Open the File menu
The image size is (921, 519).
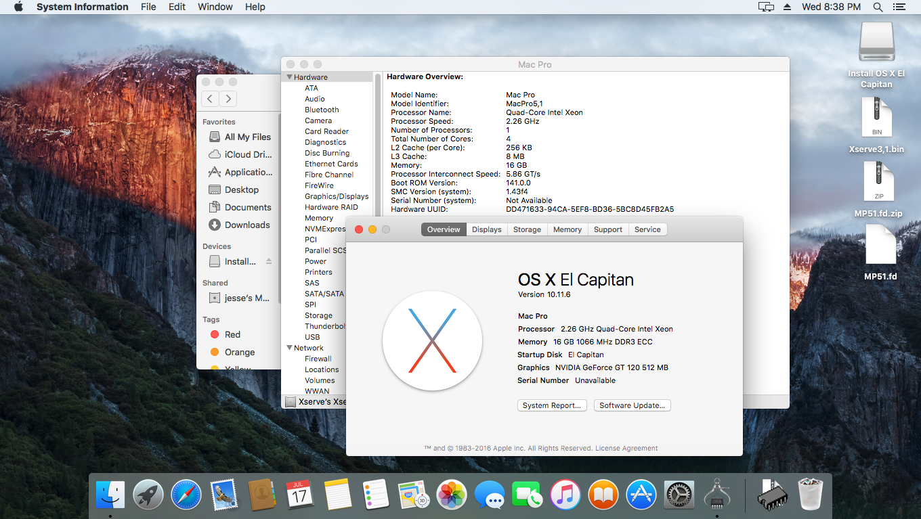148,7
